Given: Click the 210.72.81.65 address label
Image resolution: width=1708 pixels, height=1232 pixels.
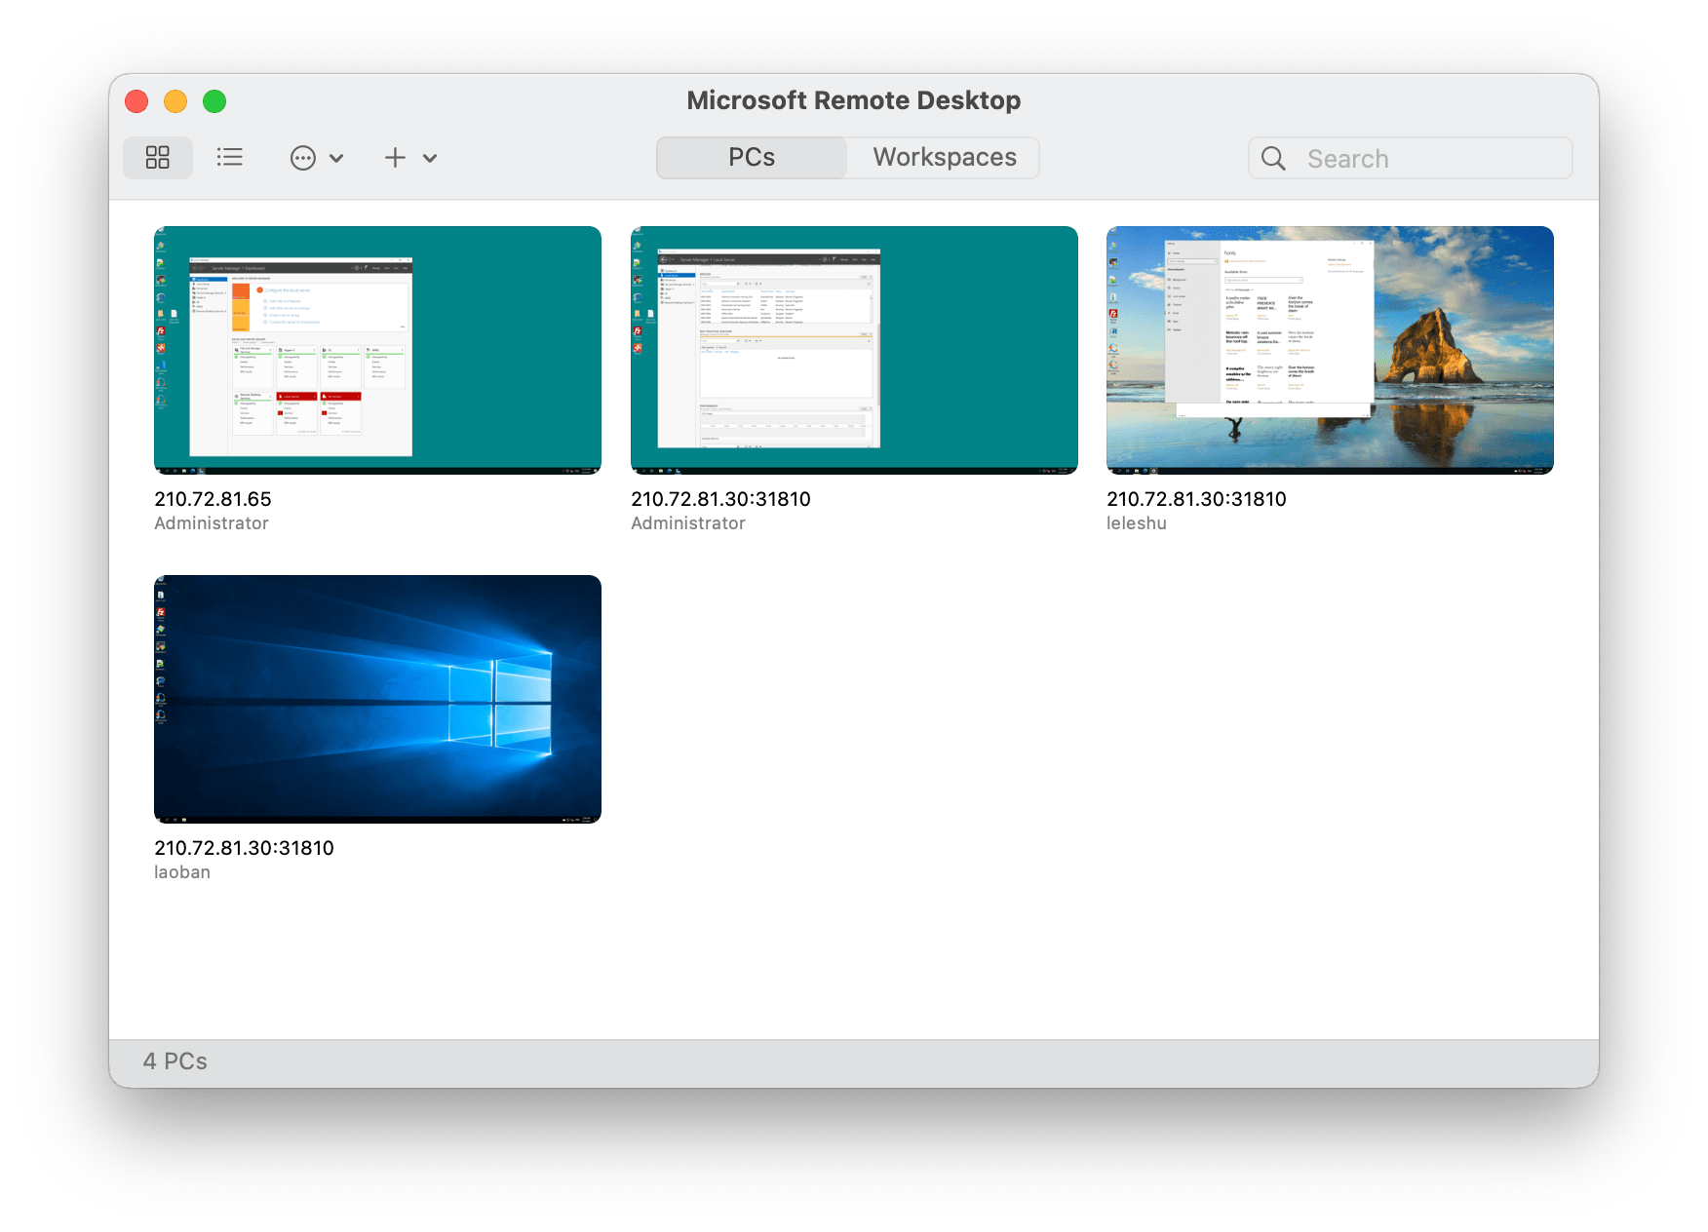Looking at the screenshot, I should (x=213, y=499).
